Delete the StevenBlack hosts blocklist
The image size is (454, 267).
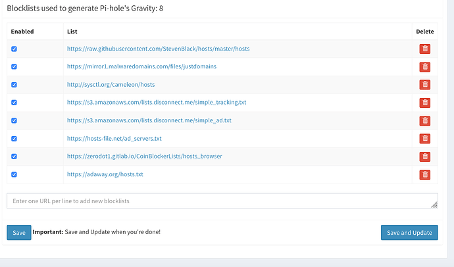click(424, 49)
